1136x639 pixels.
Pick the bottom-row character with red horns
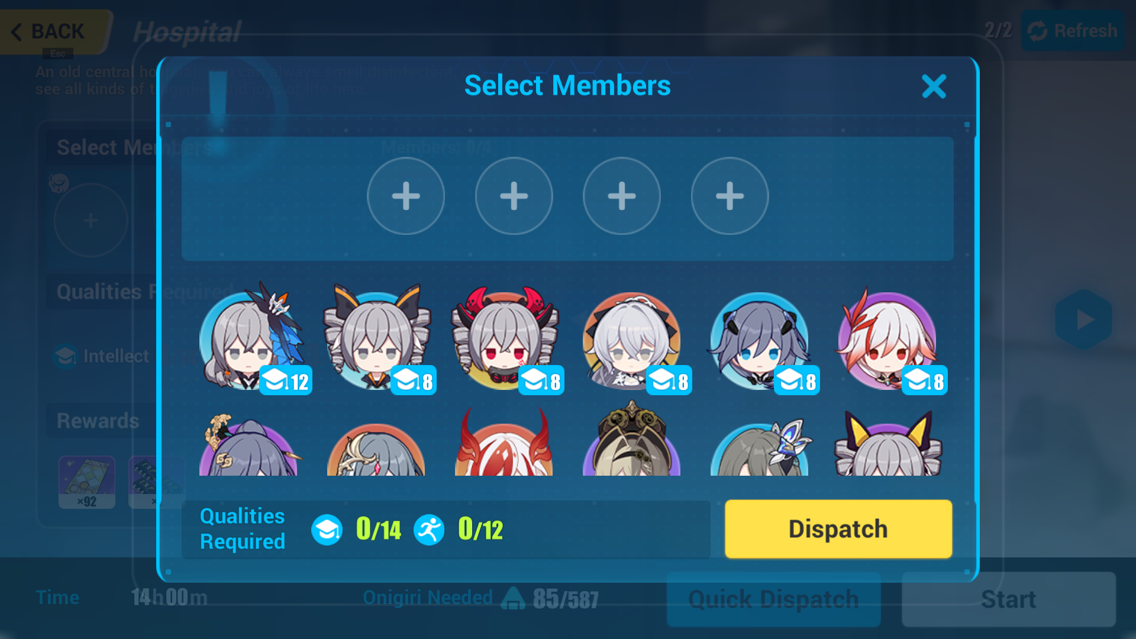504,441
